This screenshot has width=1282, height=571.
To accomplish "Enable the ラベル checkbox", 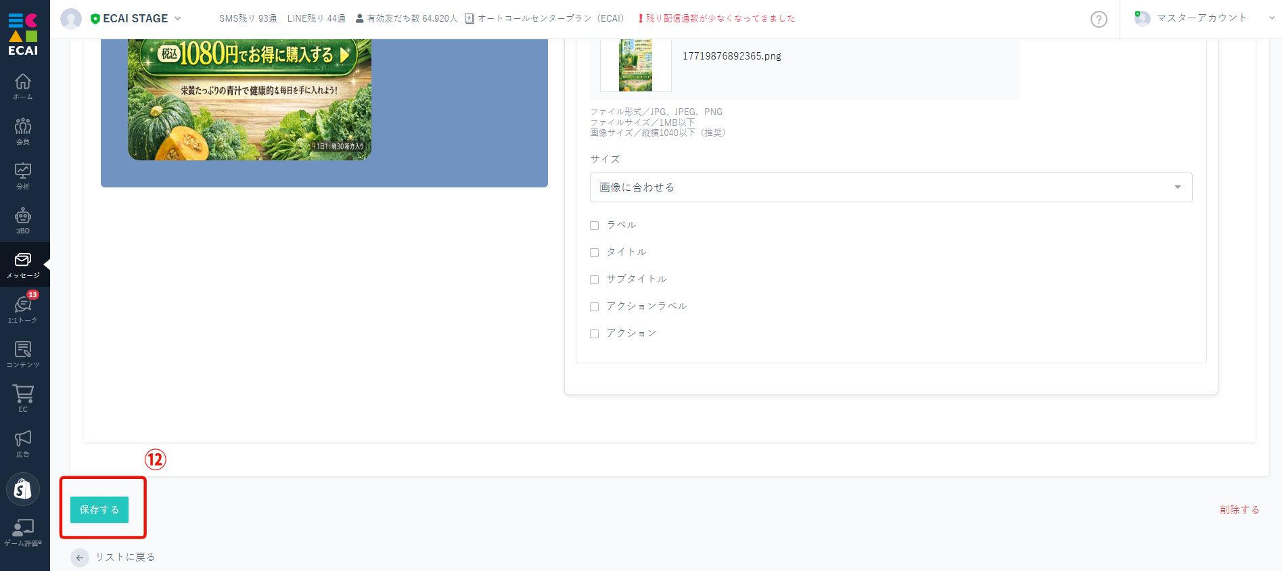I will (595, 225).
